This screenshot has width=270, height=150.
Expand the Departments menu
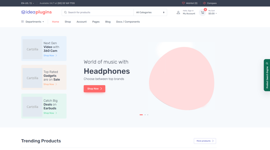(33, 22)
